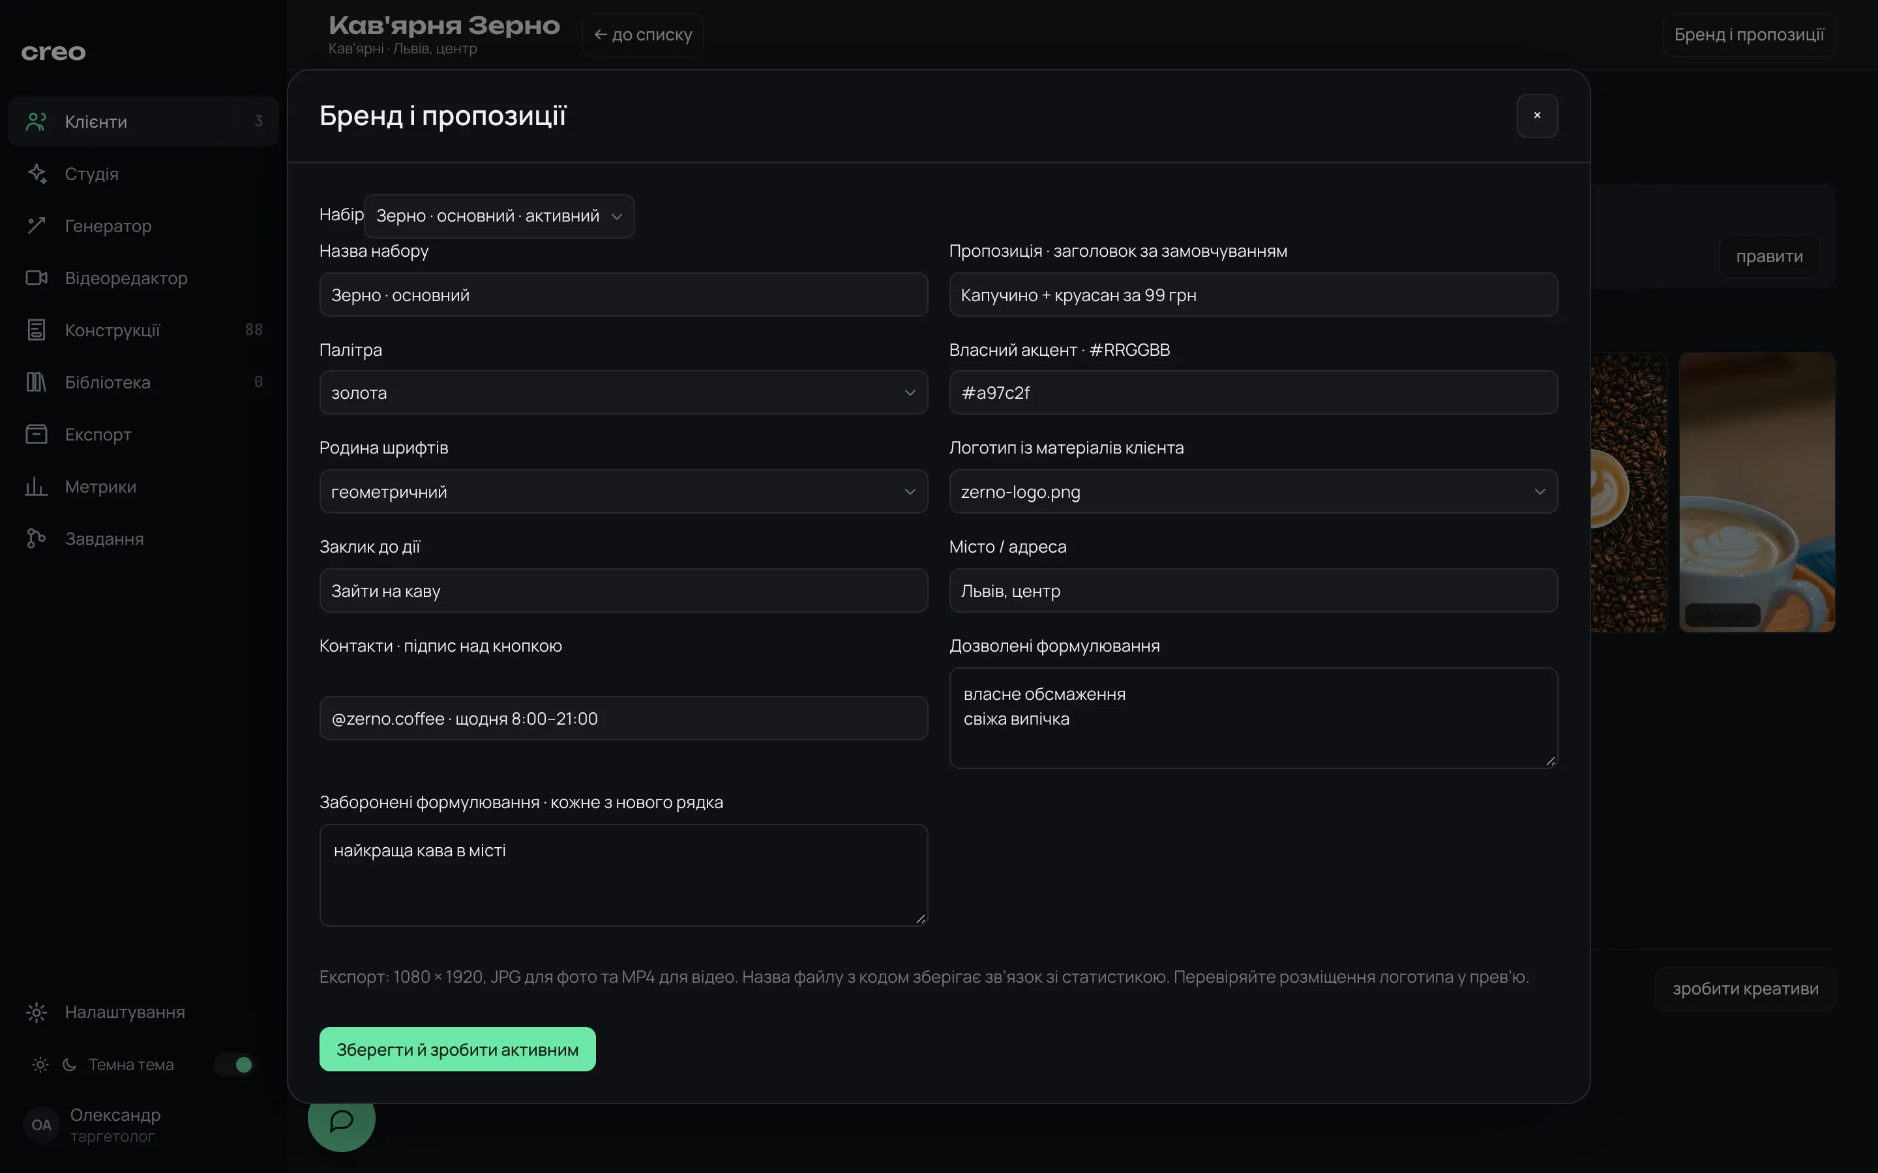Open Налаштування in the sidebar

pyautogui.click(x=143, y=1011)
